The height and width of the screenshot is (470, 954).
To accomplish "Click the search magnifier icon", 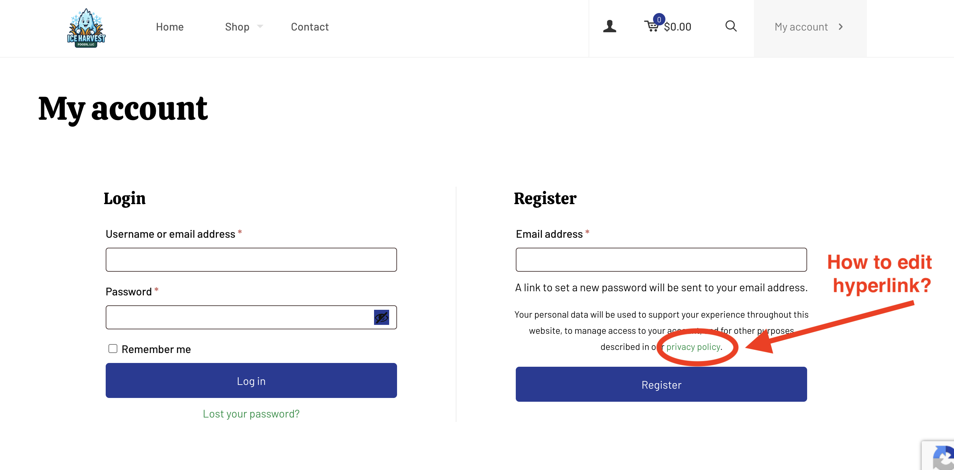I will [x=730, y=26].
